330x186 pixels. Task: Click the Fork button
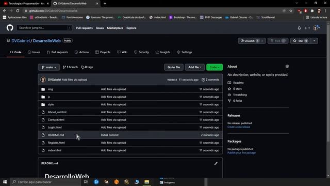point(278,41)
